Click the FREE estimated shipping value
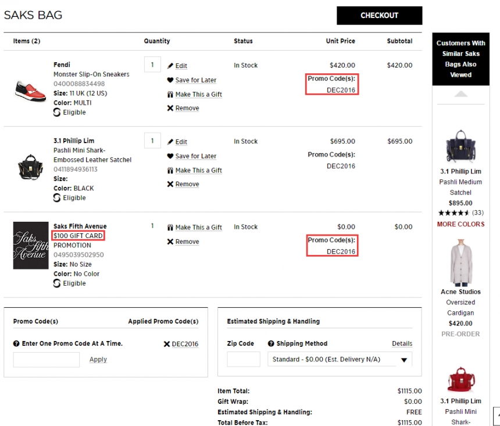This screenshot has width=500, height=426. coord(414,412)
